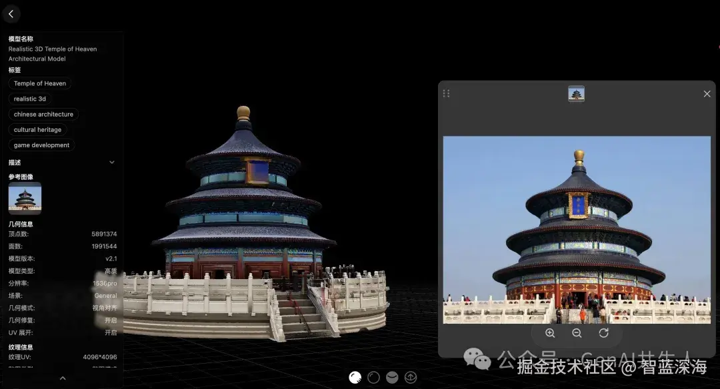Select the shaded render mode sphere icon
The height and width of the screenshot is (389, 720).
pyautogui.click(x=355, y=377)
